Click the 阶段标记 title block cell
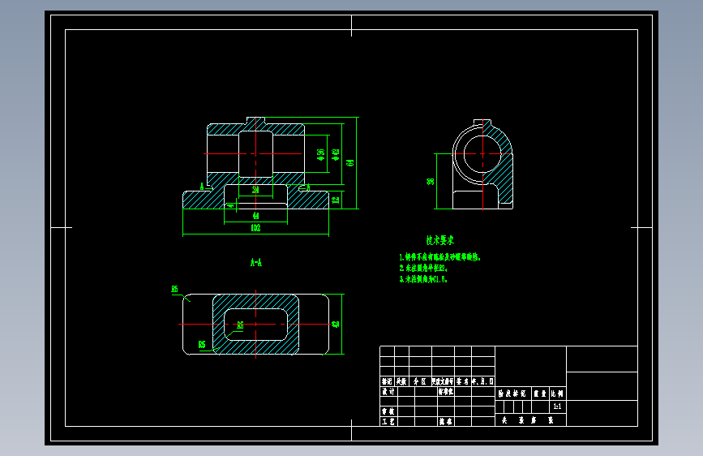Image resolution: width=703 pixels, height=456 pixels. click(512, 394)
